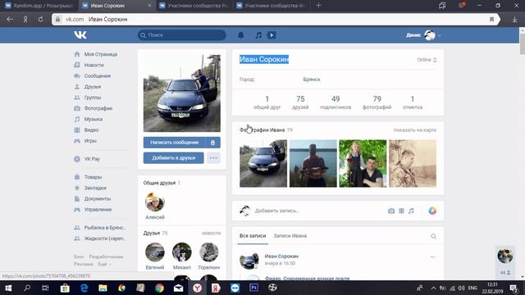Open the music note player icon in the header
This screenshot has height=295, width=525.
(258, 35)
